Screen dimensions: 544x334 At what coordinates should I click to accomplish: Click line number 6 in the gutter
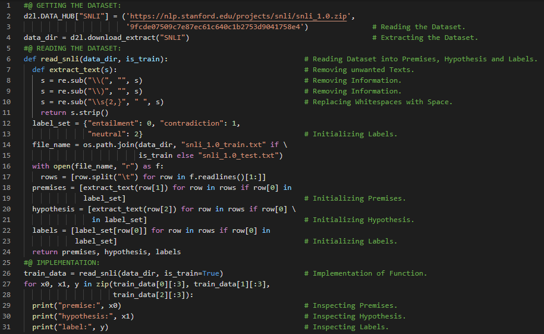pyautogui.click(x=10, y=59)
